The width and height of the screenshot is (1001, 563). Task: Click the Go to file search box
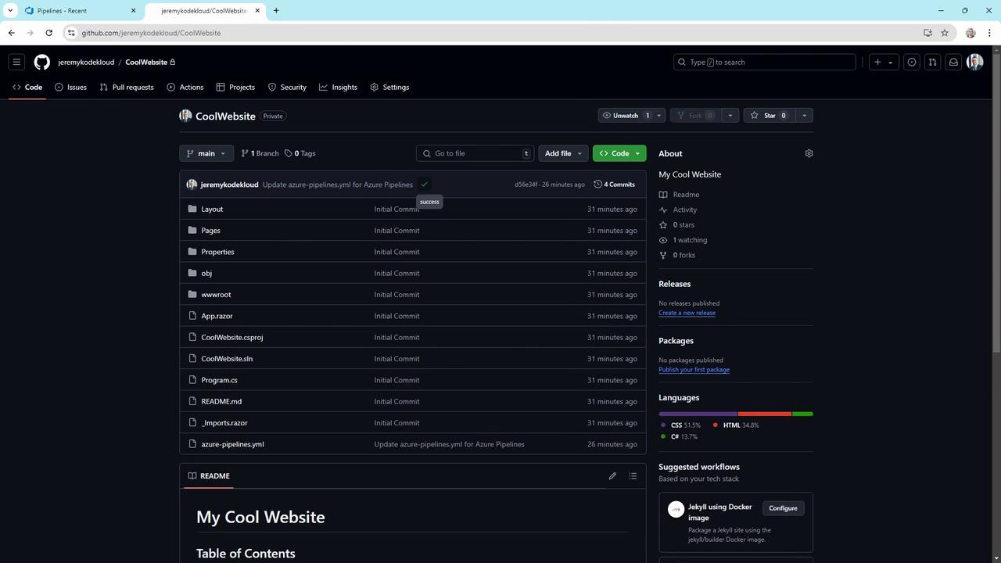point(475,153)
